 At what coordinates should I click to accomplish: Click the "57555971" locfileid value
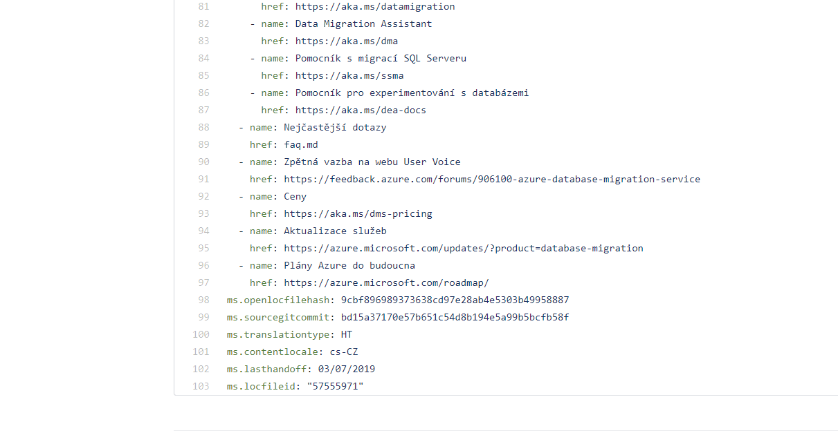(337, 386)
